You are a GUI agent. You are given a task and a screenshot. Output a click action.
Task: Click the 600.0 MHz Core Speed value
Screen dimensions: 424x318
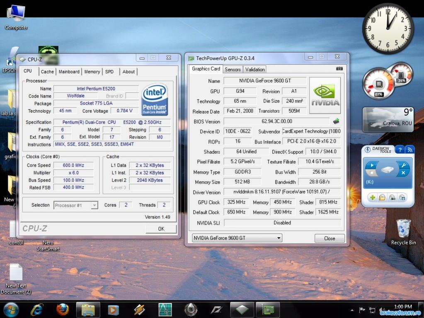(x=73, y=165)
